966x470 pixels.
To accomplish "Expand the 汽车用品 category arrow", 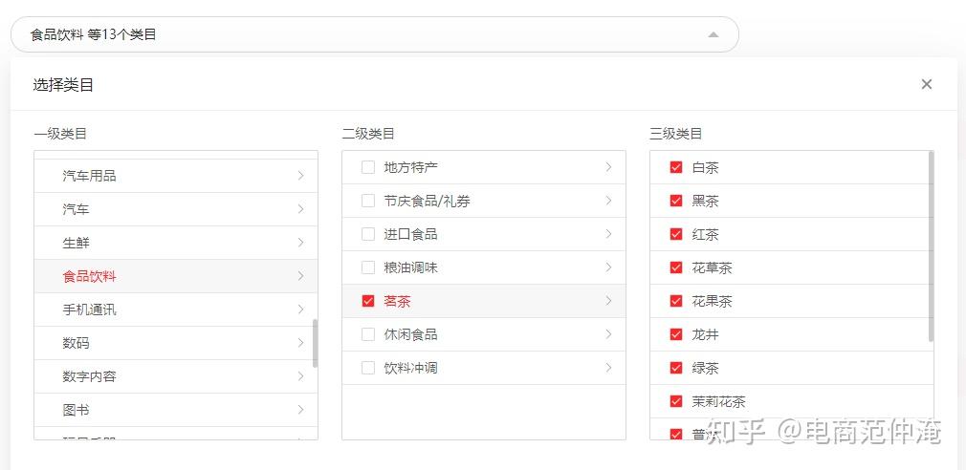I will [300, 176].
